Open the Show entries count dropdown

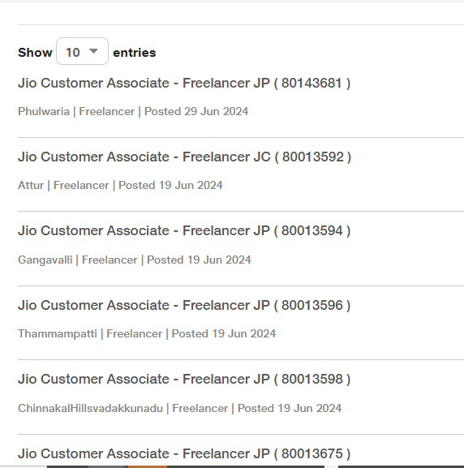click(x=82, y=51)
